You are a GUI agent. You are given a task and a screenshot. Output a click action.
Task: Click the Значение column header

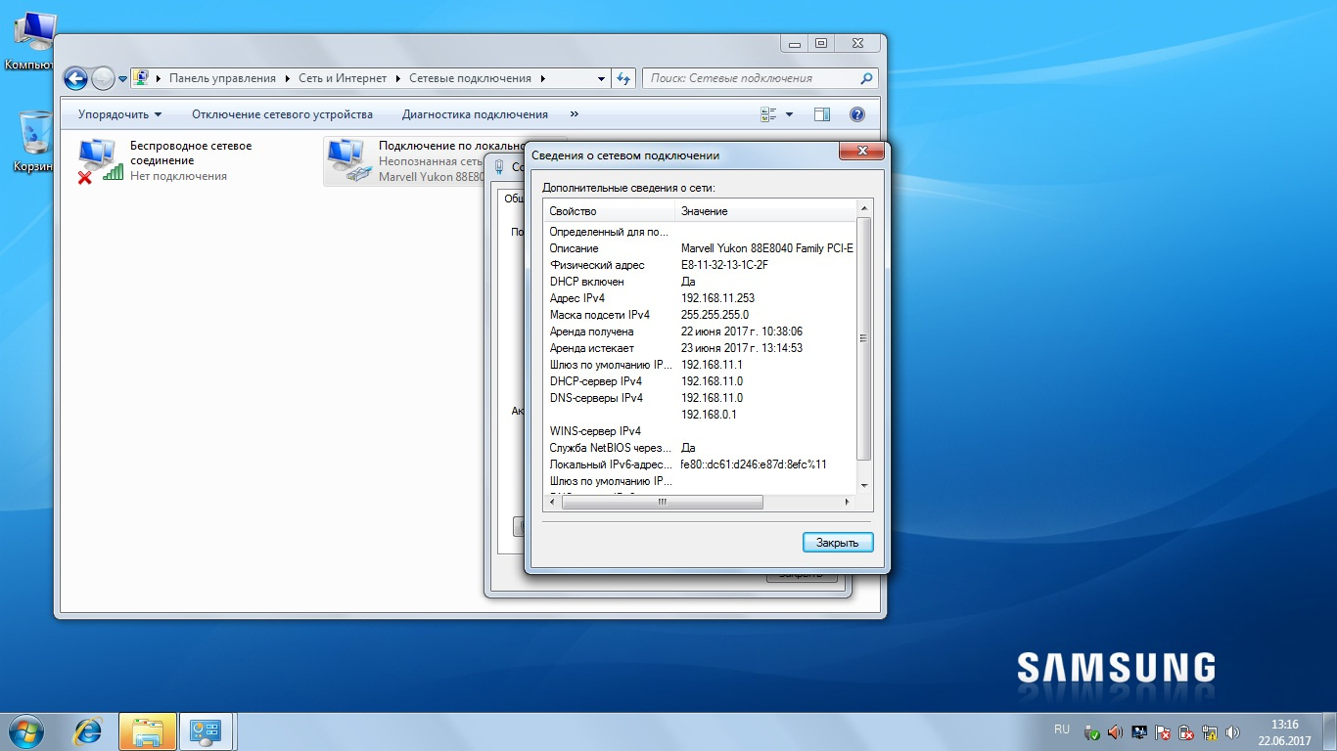coord(765,211)
